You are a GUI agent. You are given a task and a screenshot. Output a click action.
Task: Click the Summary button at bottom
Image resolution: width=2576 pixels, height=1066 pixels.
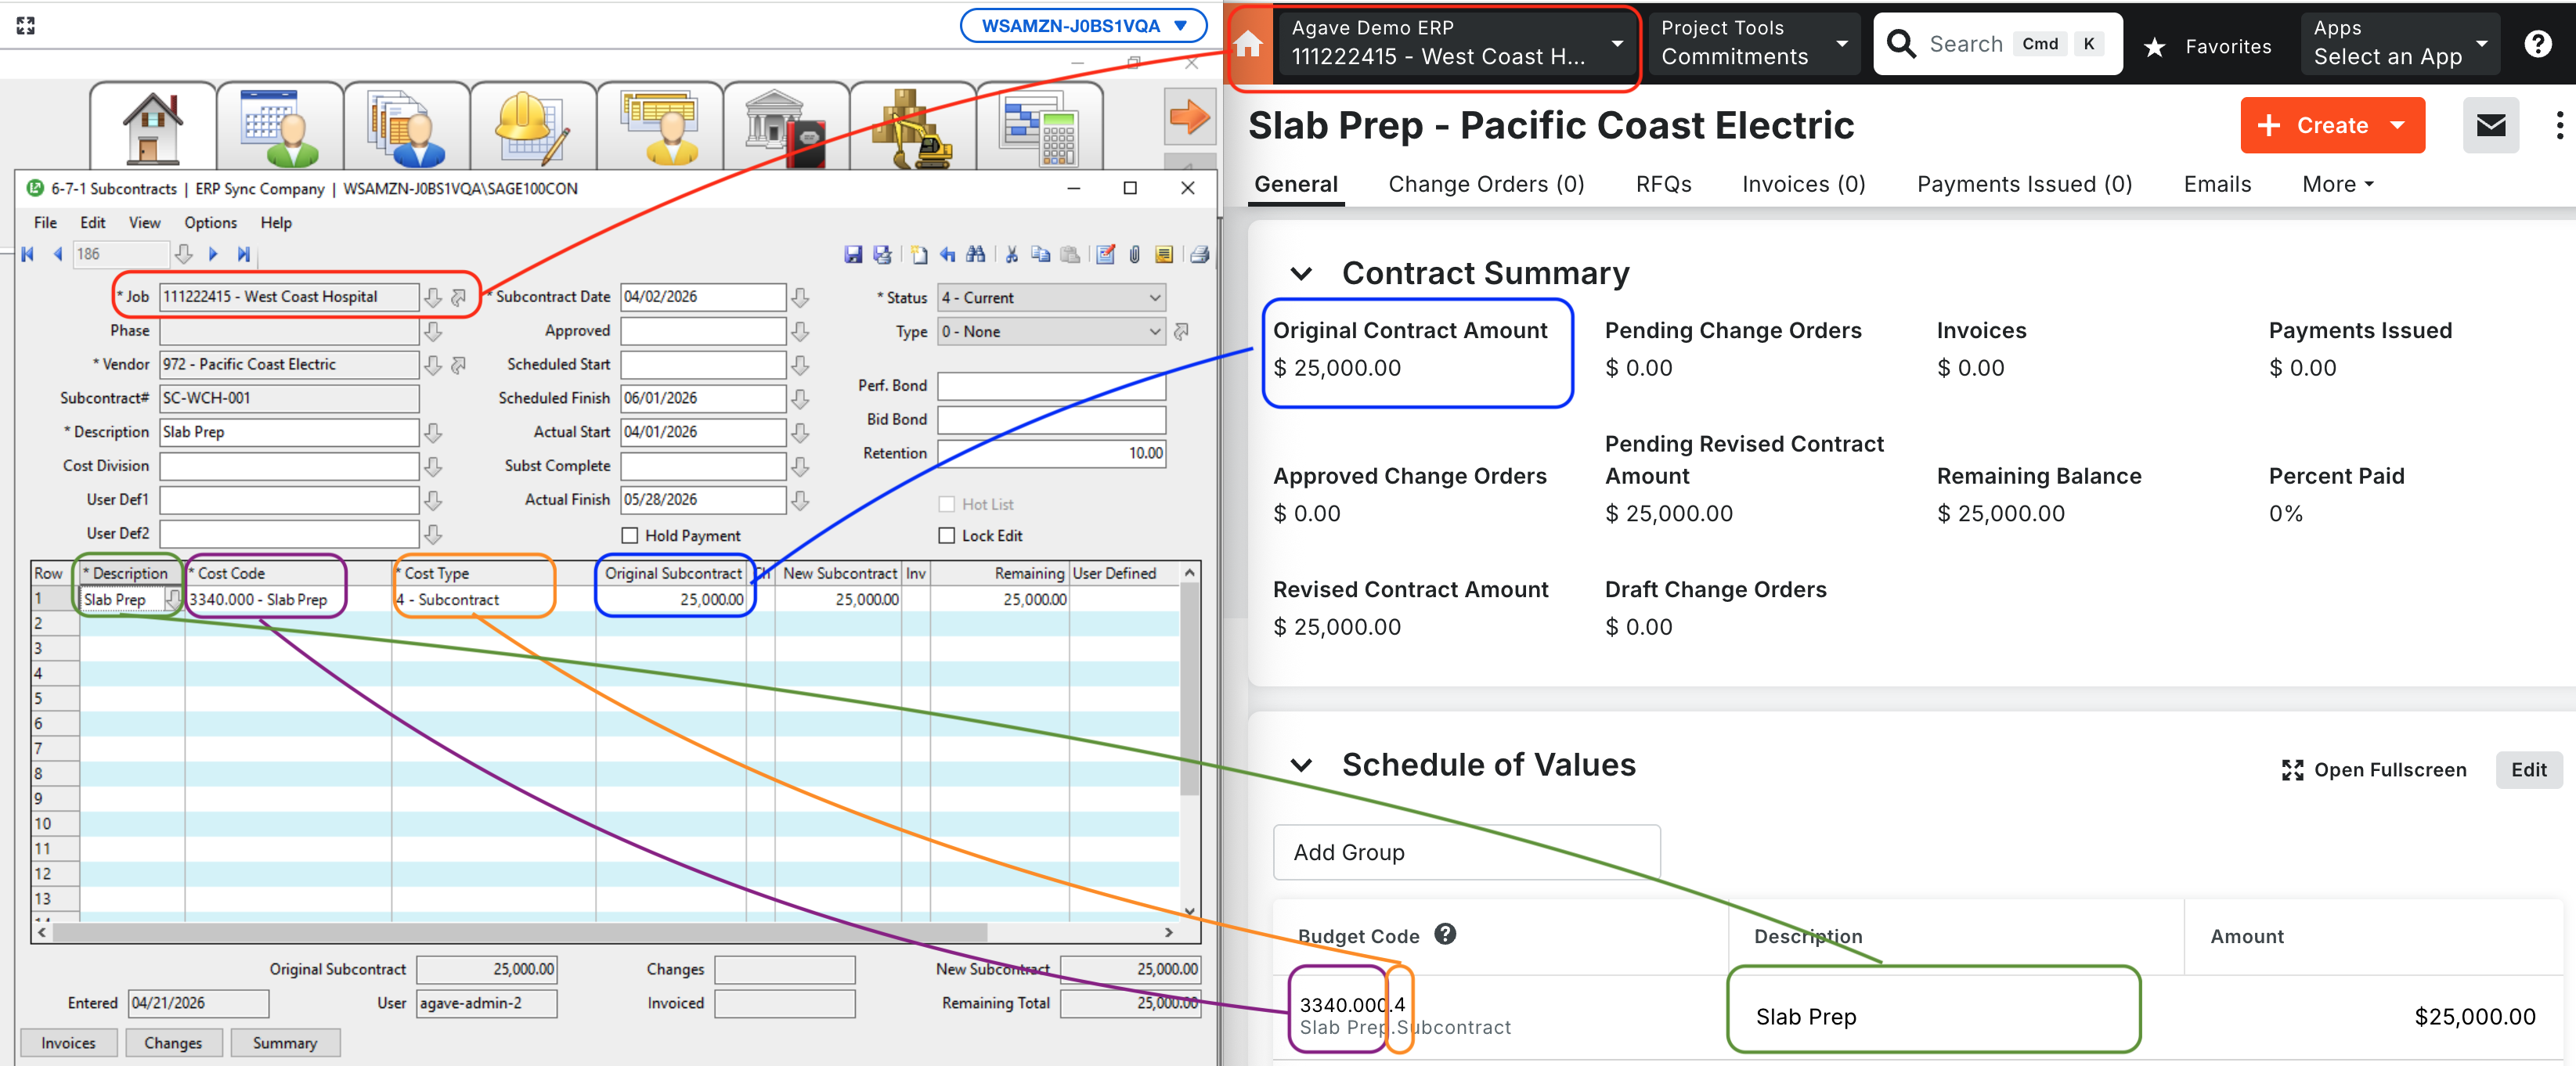[285, 1043]
